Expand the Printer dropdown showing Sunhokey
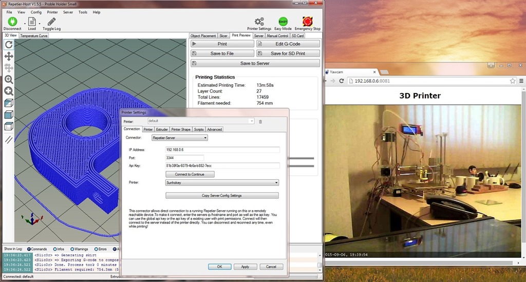Viewport: 526px width, 282px height. click(x=222, y=182)
